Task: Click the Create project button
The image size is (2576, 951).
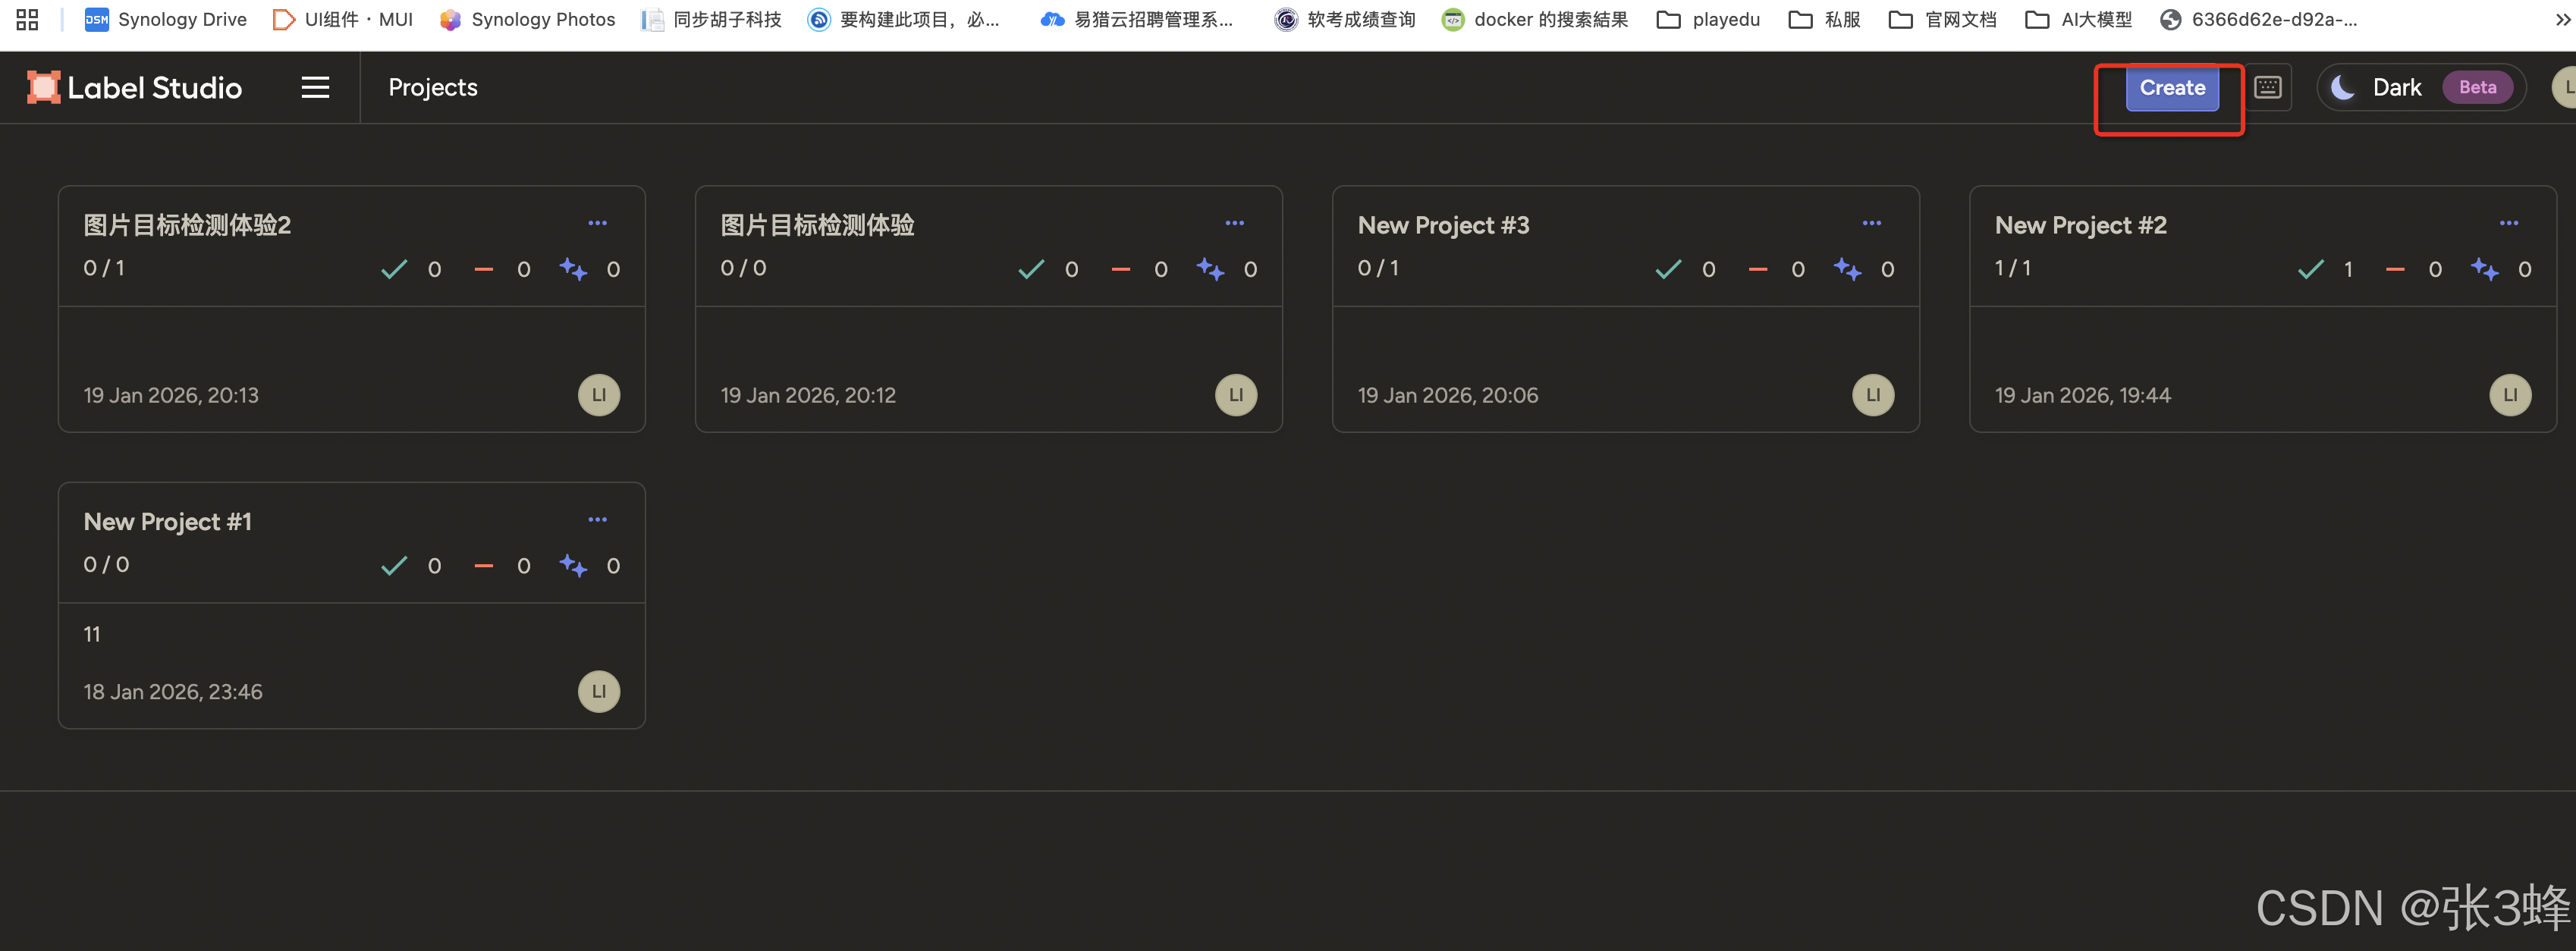Action: 2171,87
